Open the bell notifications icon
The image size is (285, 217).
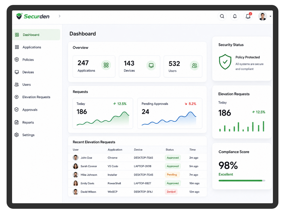pyautogui.click(x=235, y=16)
